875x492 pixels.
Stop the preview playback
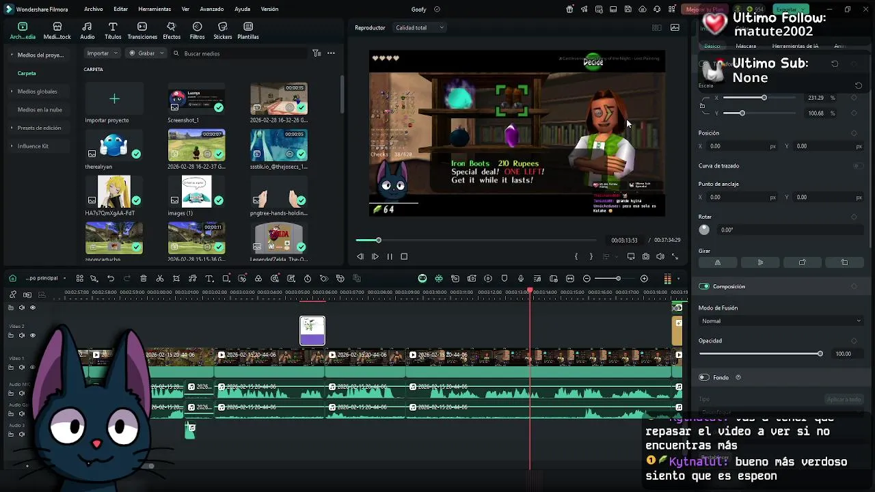404,257
